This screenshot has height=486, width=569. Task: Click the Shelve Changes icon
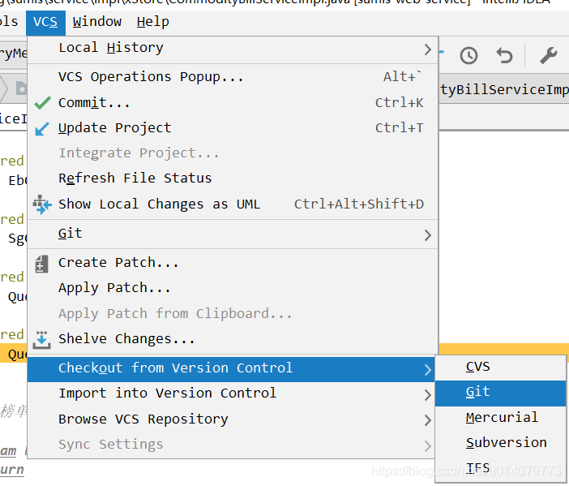pos(42,339)
